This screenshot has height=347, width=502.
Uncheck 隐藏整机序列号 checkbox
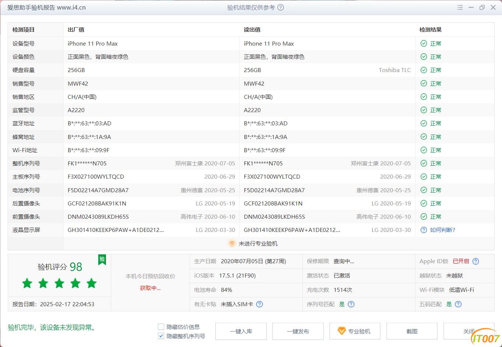coord(161,336)
